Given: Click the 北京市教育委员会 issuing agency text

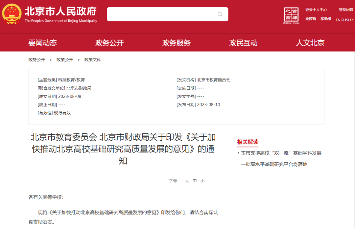Looking at the screenshot, I should [x=214, y=80].
